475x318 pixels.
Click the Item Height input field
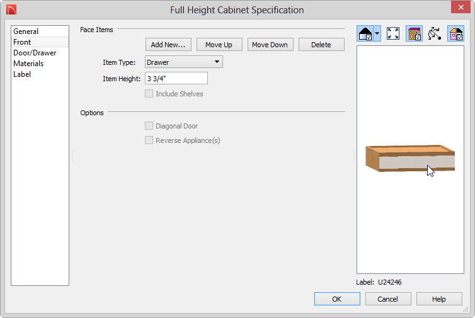(x=176, y=79)
